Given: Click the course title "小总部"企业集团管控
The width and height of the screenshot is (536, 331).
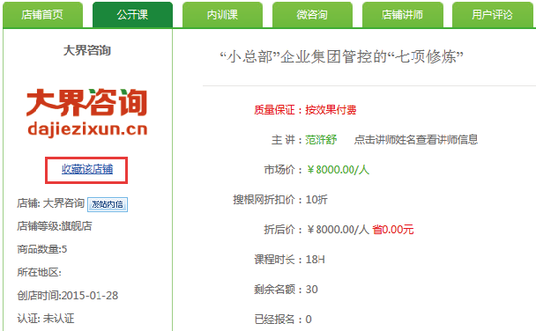Looking at the screenshot, I should [x=341, y=56].
